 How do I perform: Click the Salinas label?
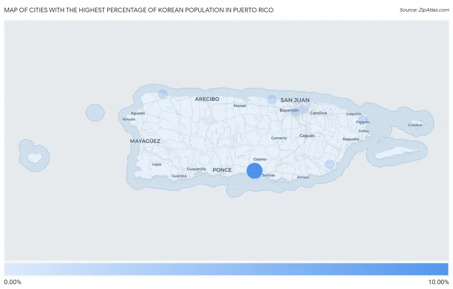coord(268,175)
